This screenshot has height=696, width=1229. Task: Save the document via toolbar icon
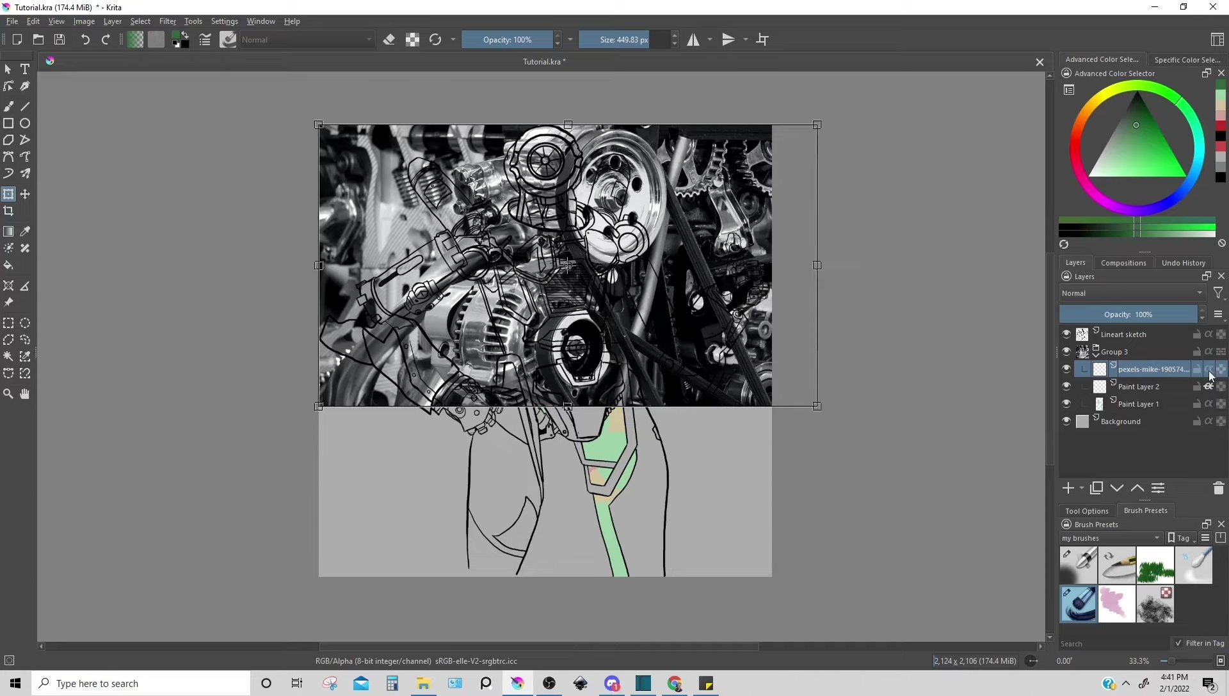coord(60,40)
